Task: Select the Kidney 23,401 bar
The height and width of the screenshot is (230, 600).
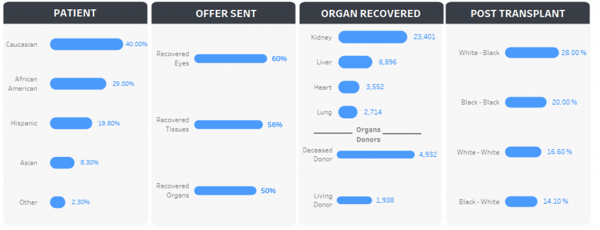Action: pos(373,37)
